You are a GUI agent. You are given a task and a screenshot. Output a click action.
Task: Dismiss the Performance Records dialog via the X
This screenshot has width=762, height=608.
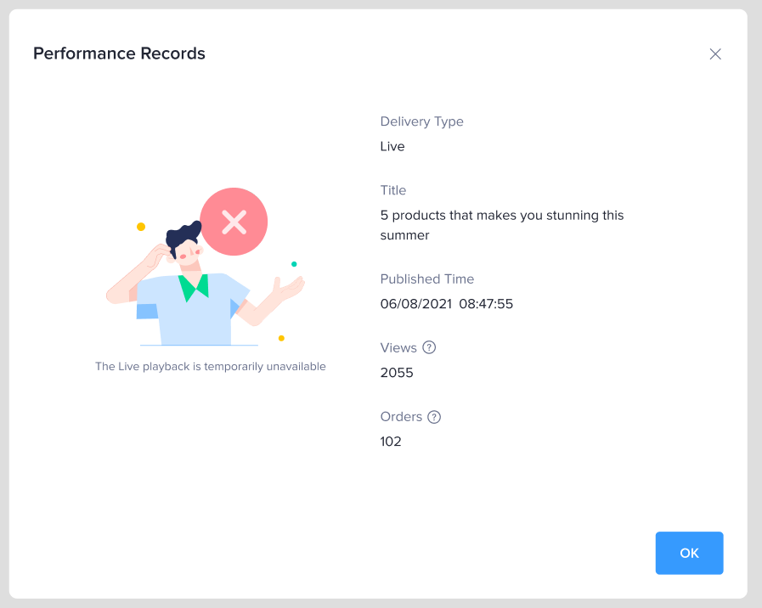tap(714, 53)
